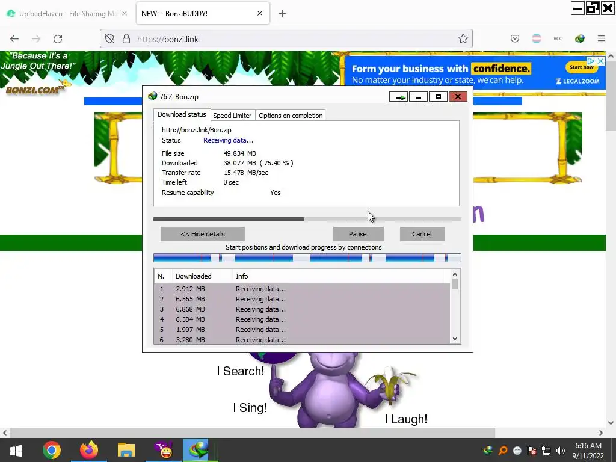Bookmark this page with the star
Viewport: 616px width, 462px height.
463,38
